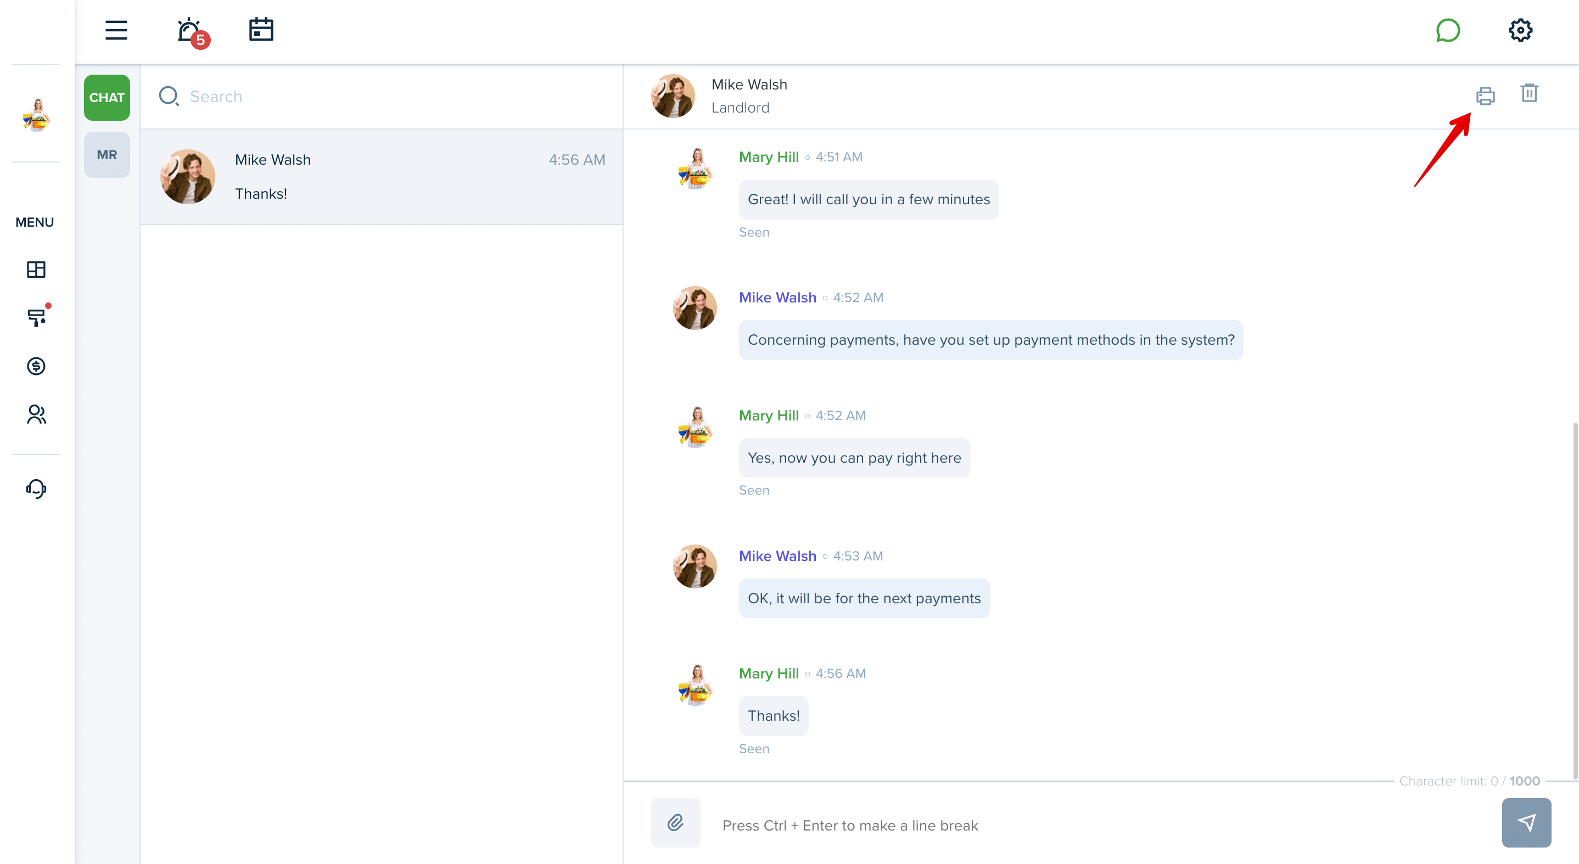This screenshot has width=1579, height=864.
Task: Click the Character limit counter
Action: (x=1469, y=781)
